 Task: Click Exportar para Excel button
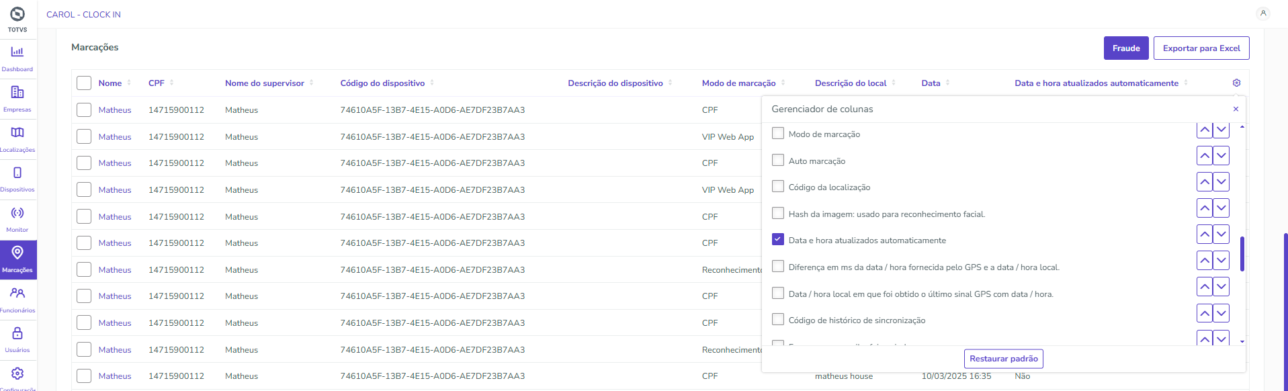click(x=1201, y=48)
